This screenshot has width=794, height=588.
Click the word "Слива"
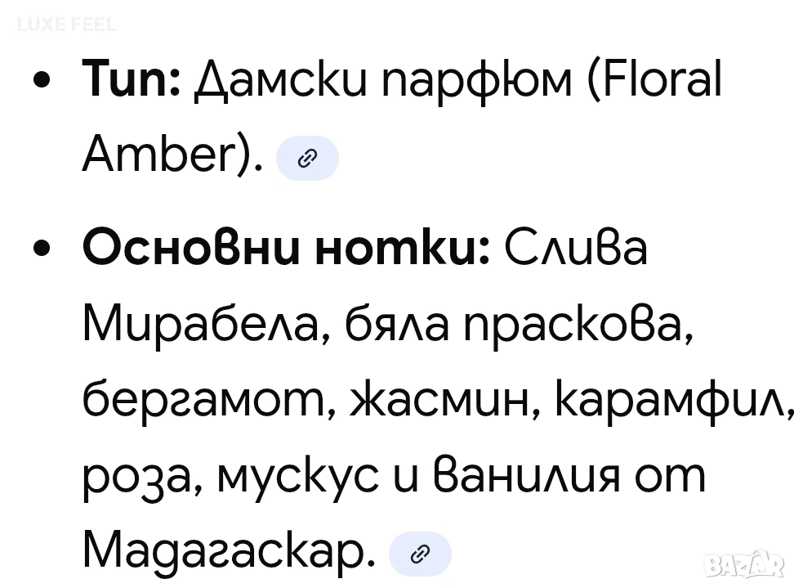point(576,248)
